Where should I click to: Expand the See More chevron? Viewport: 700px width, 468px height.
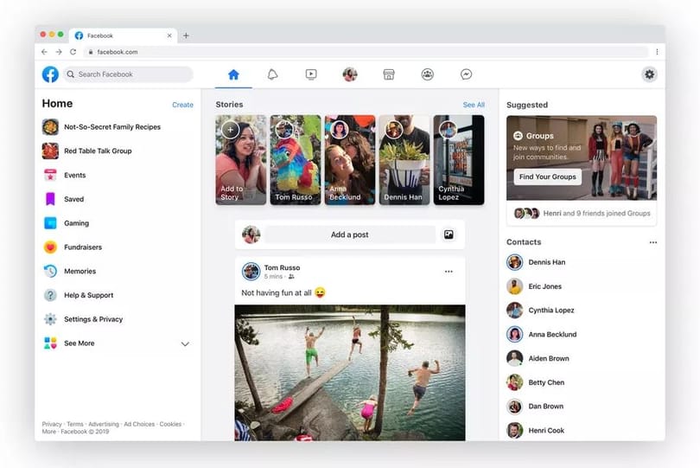(x=185, y=343)
